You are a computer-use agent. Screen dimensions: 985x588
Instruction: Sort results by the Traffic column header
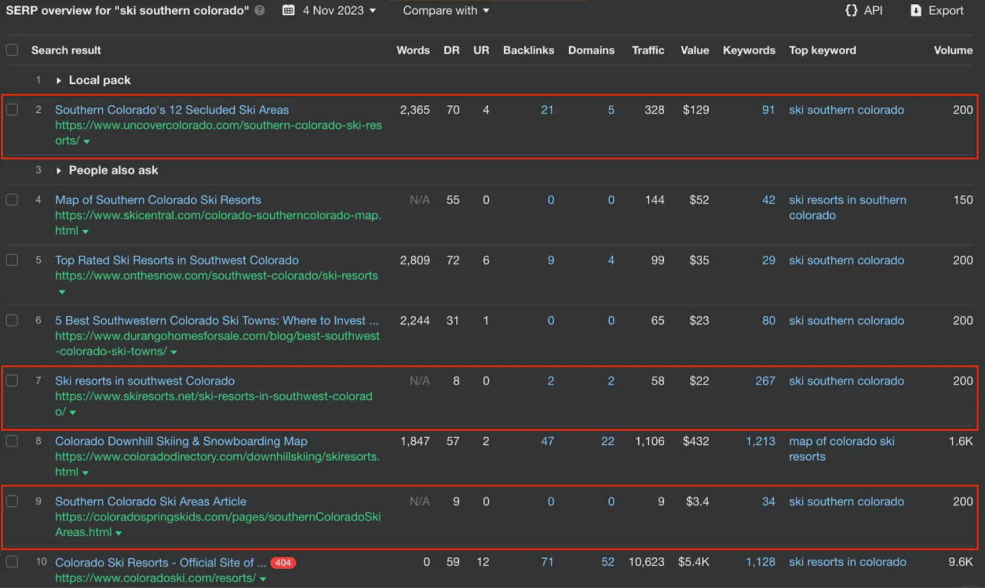click(x=648, y=50)
